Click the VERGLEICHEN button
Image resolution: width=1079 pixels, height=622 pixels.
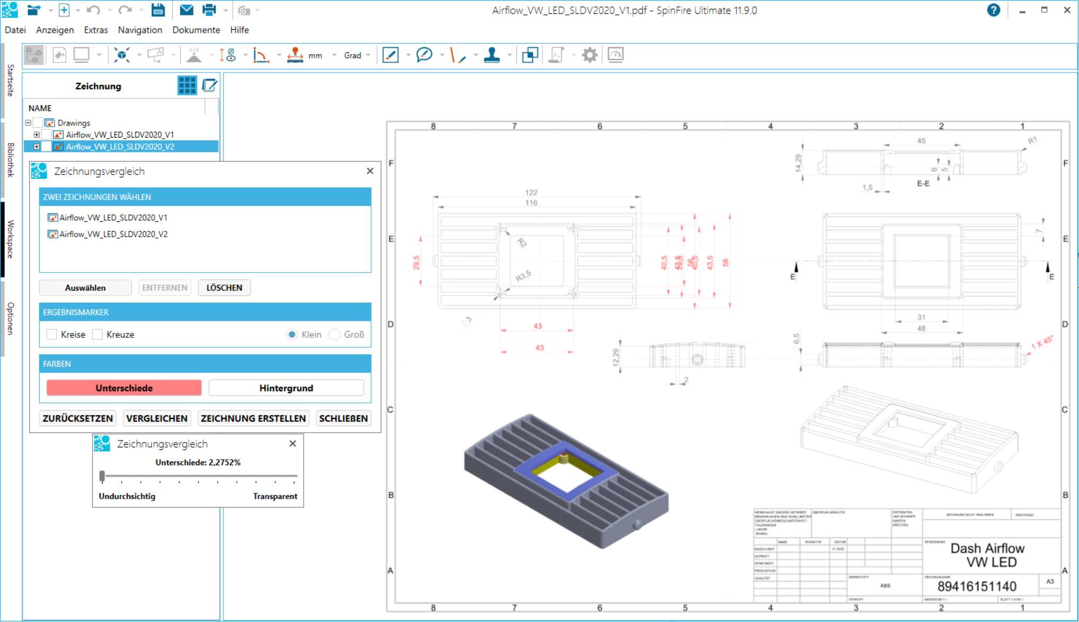click(157, 418)
